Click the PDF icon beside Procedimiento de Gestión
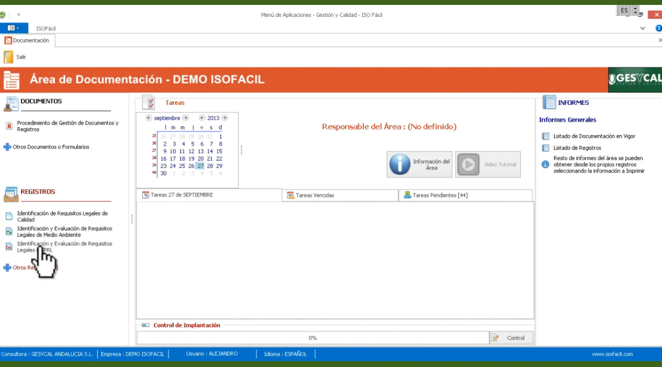The image size is (662, 367). [x=8, y=126]
